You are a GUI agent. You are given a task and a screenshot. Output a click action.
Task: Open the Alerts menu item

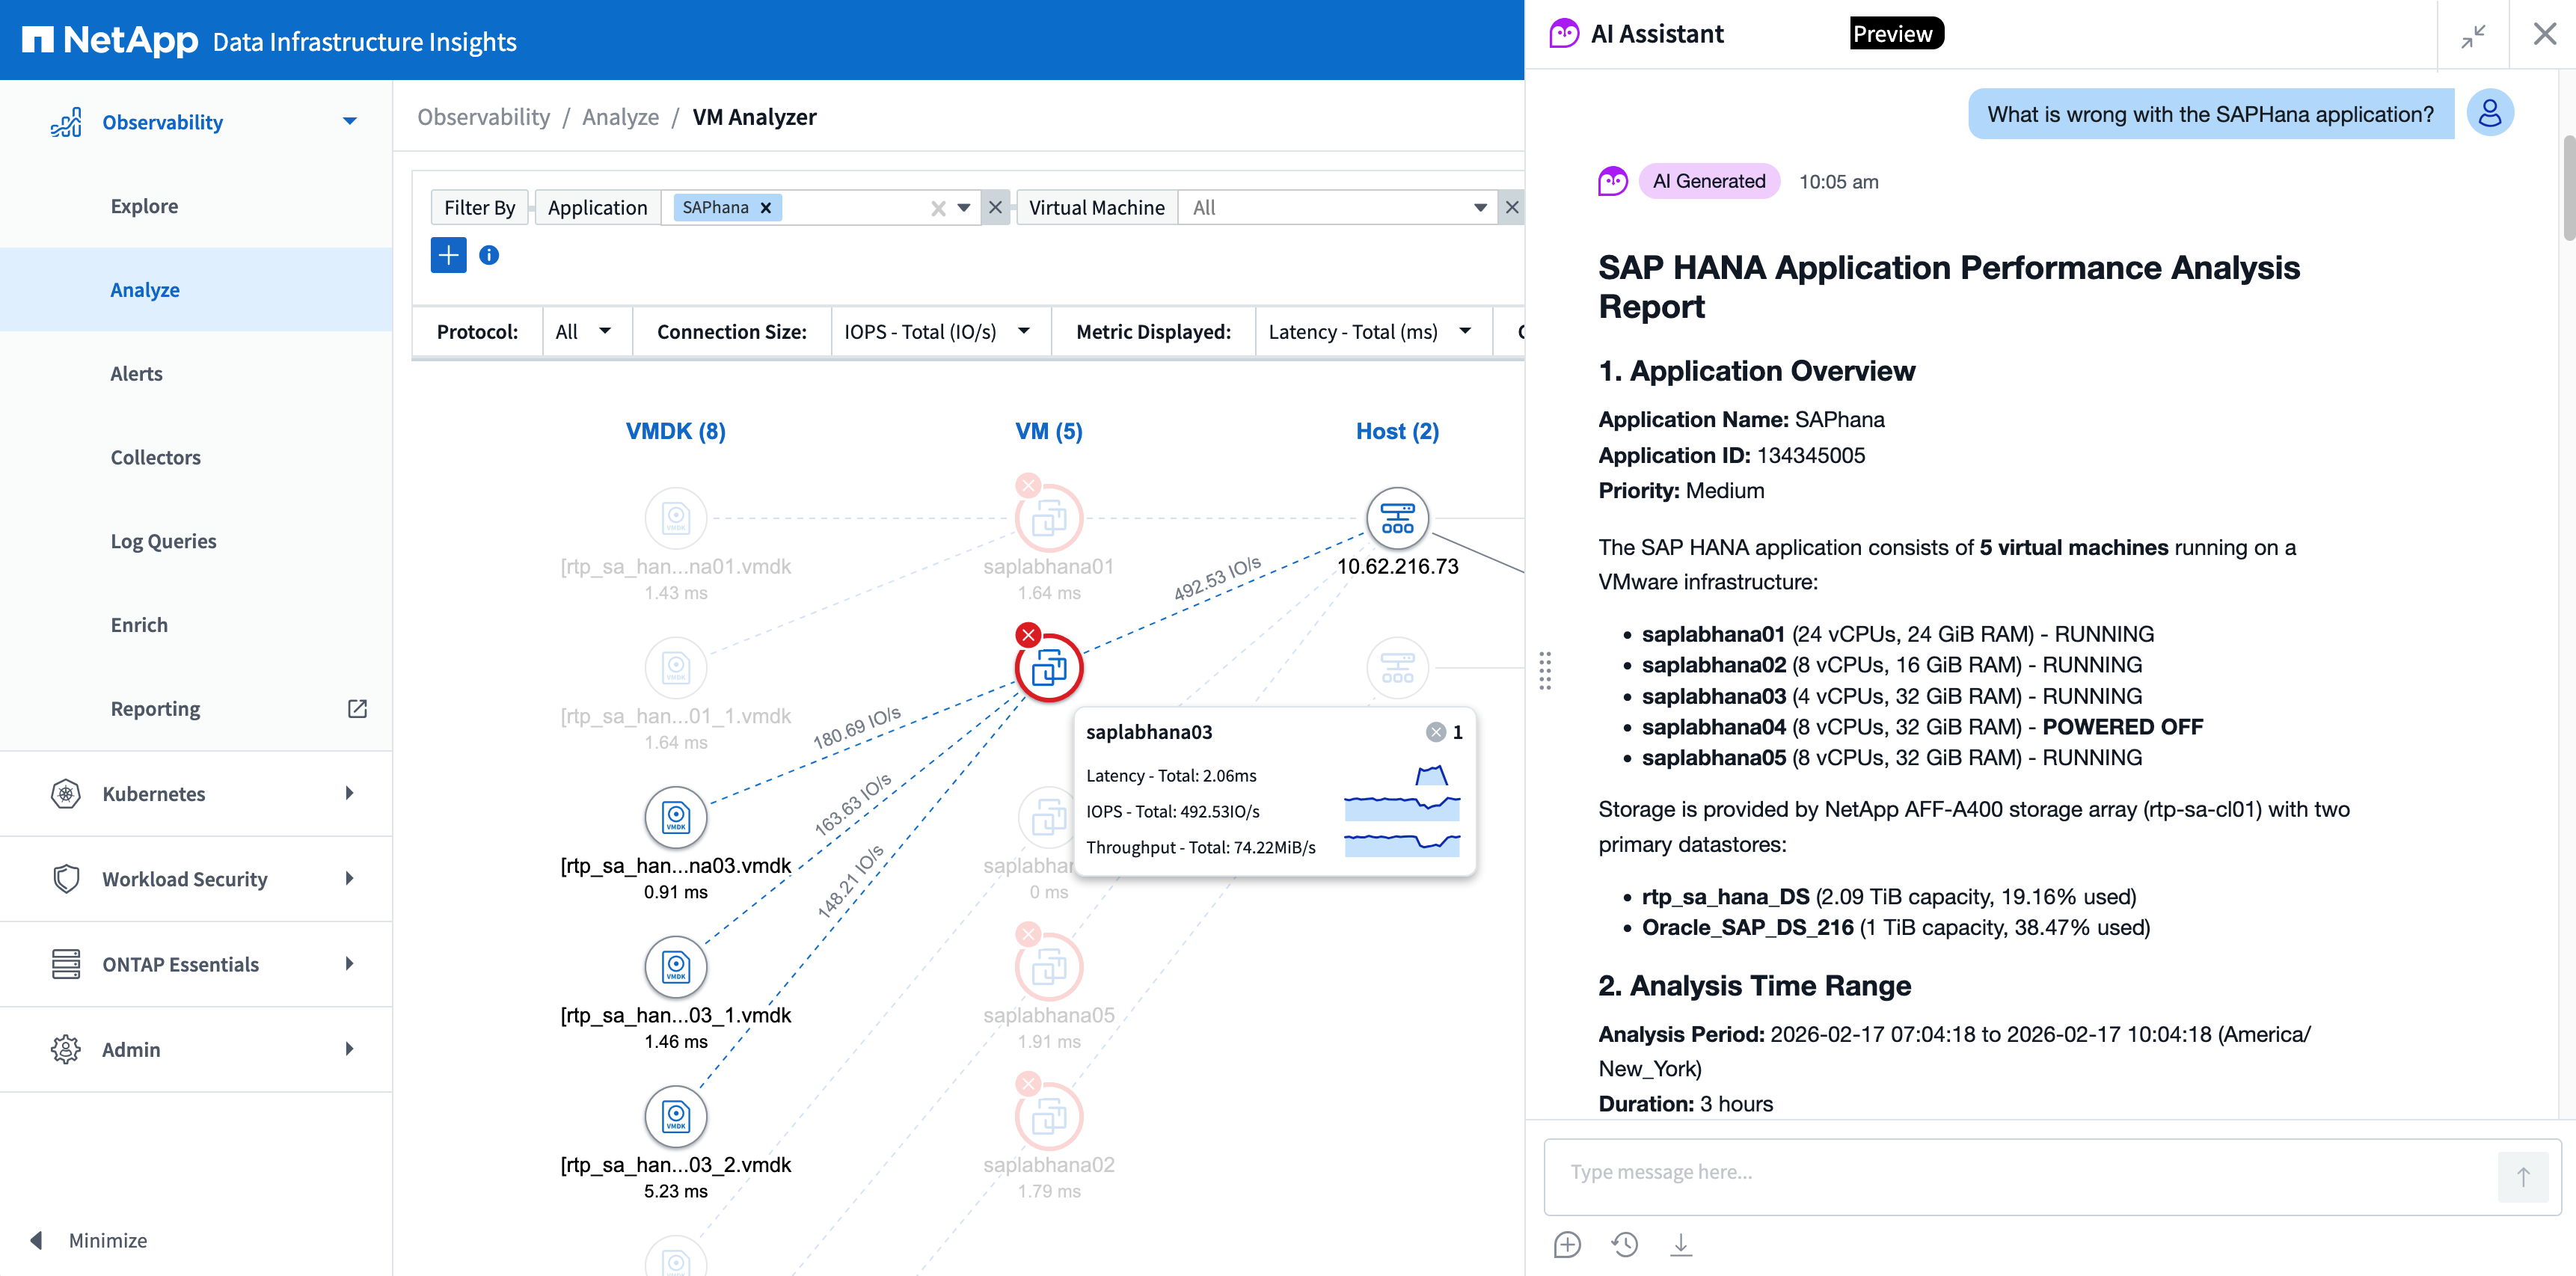[136, 373]
